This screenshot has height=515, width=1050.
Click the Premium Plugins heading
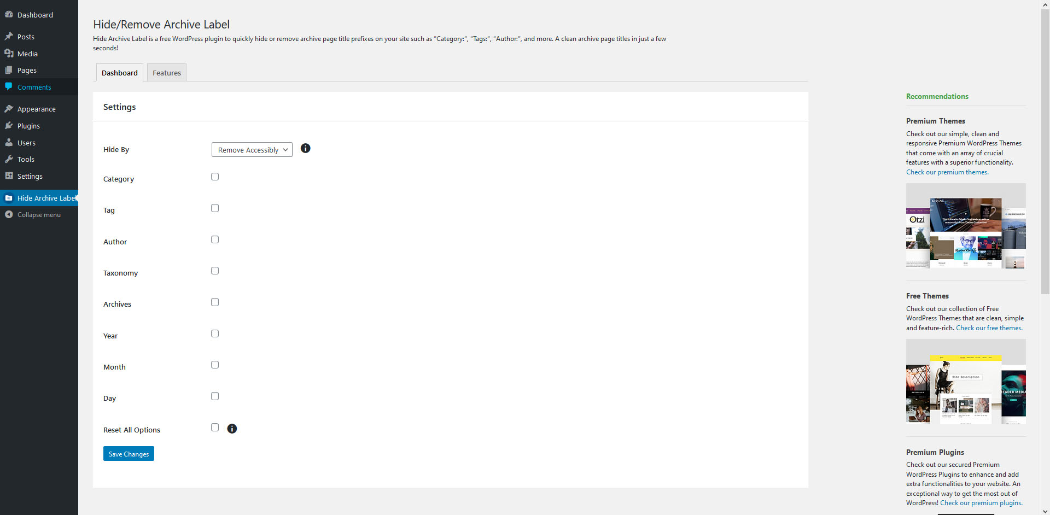(x=935, y=452)
